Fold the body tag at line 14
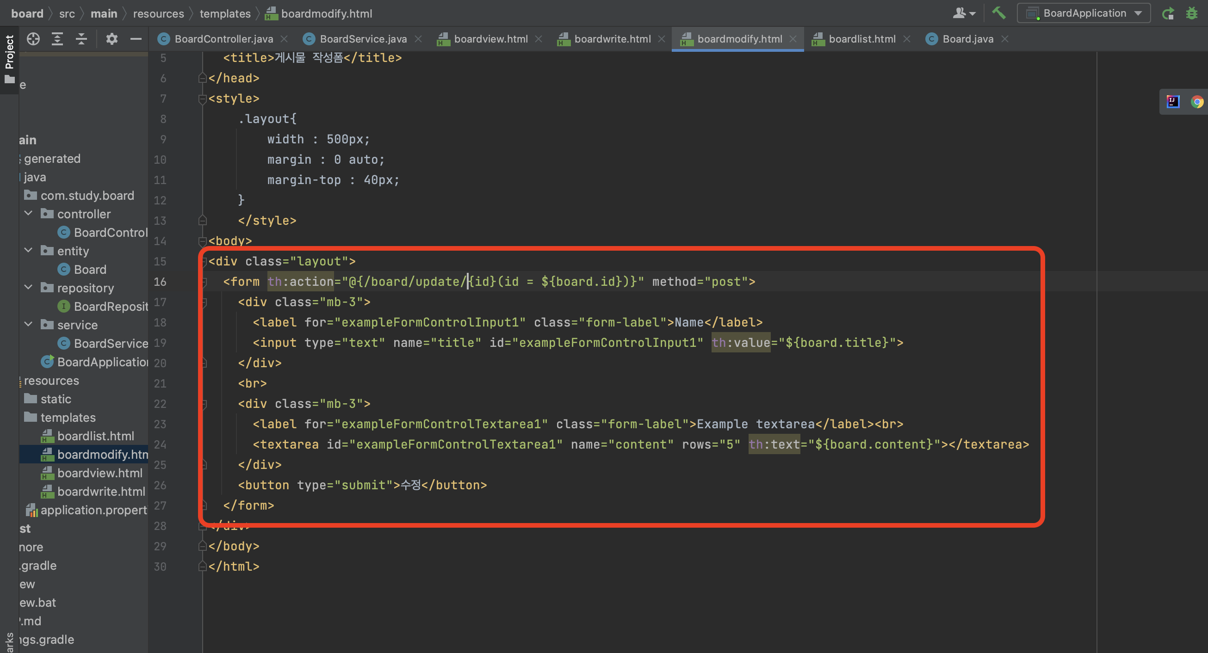The height and width of the screenshot is (653, 1208). [x=203, y=241]
